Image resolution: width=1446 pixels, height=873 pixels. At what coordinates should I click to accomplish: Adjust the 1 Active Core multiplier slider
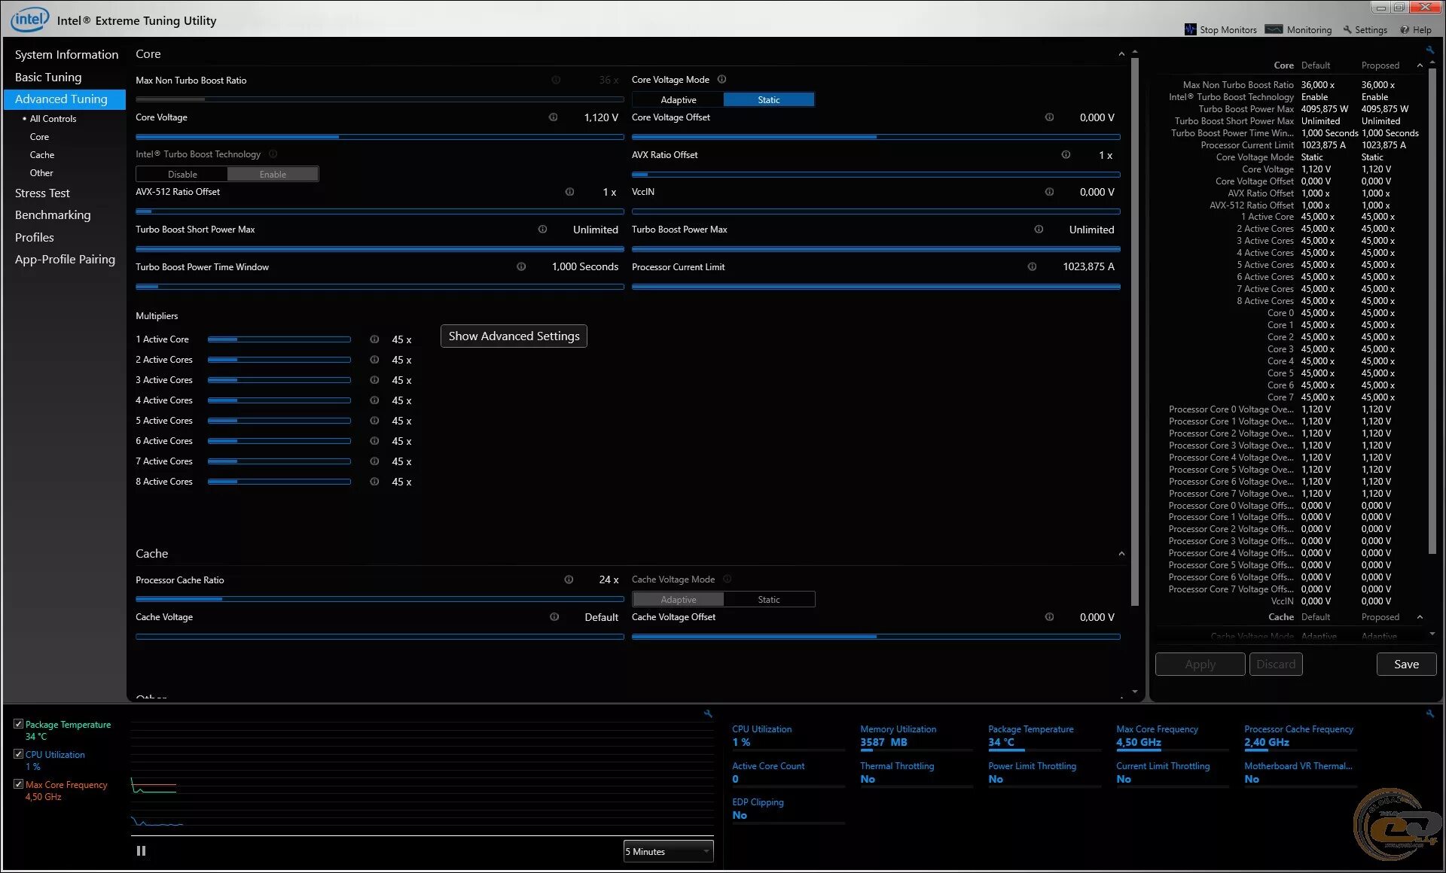[x=279, y=339]
